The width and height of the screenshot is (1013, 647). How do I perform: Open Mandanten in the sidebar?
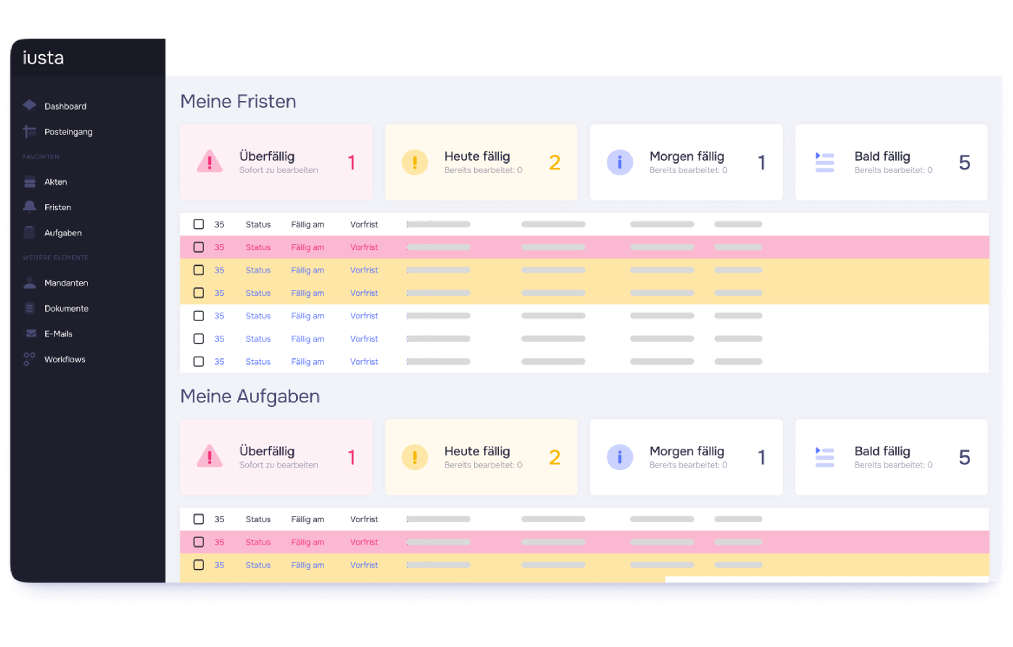pyautogui.click(x=66, y=283)
